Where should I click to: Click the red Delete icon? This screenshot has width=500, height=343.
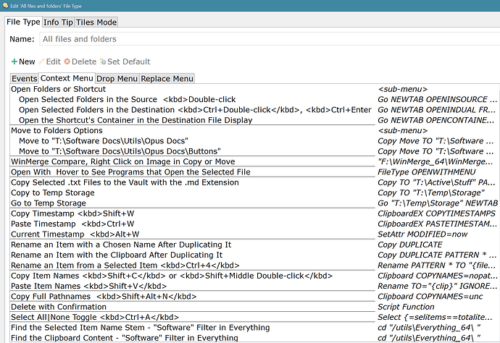[67, 62]
